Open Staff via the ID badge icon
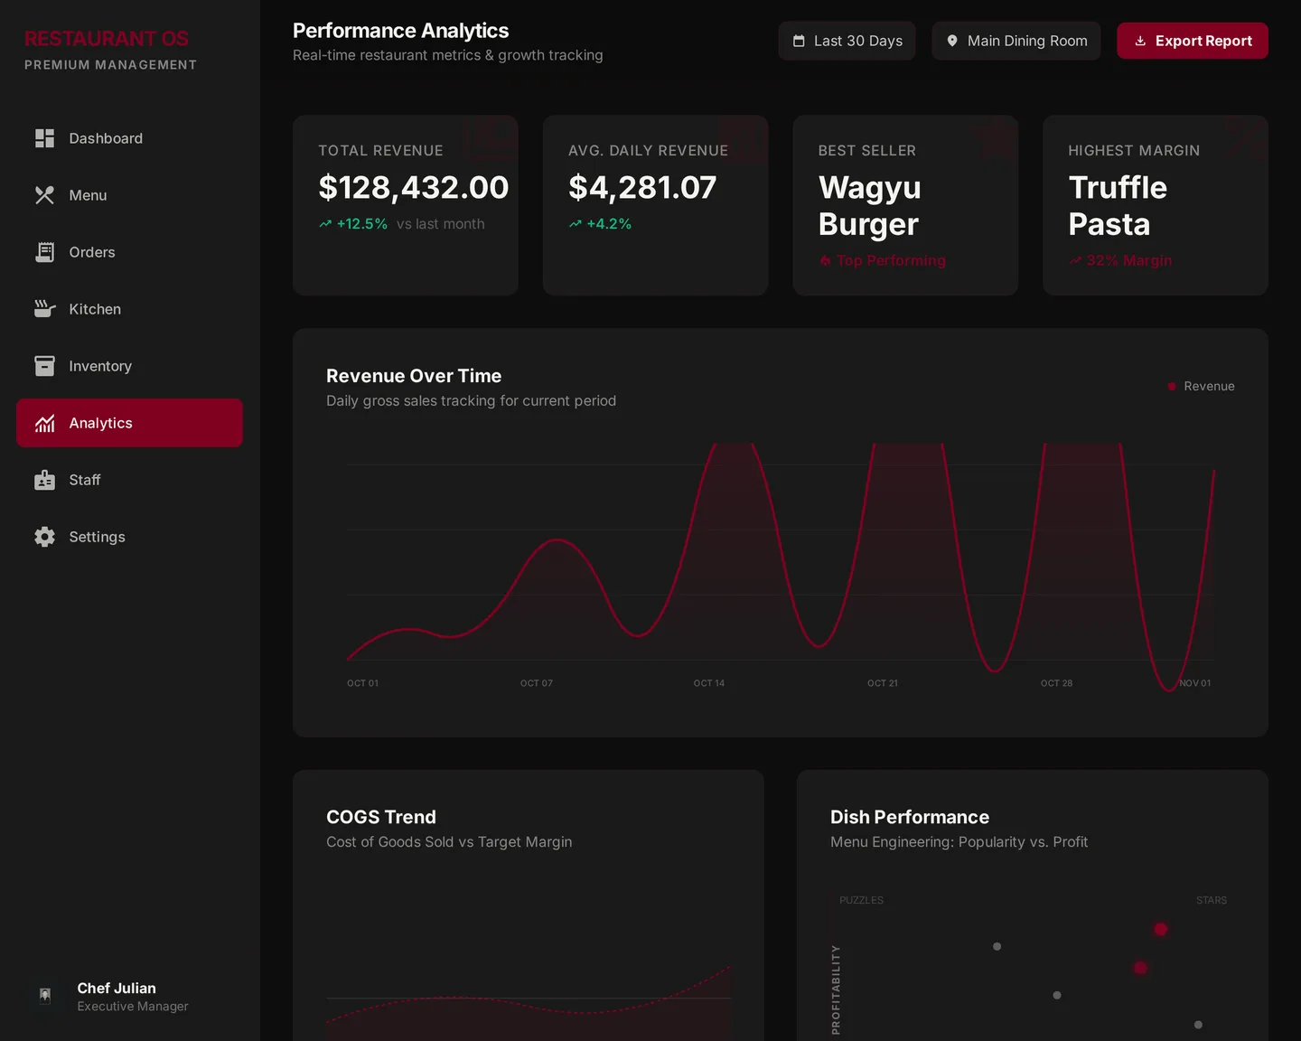 coord(44,480)
